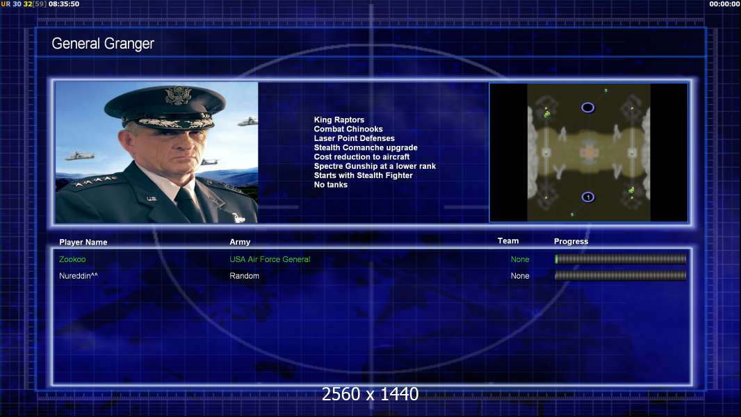741x417 pixels.
Task: Click Zookoo's loading progress bar
Action: tap(621, 259)
